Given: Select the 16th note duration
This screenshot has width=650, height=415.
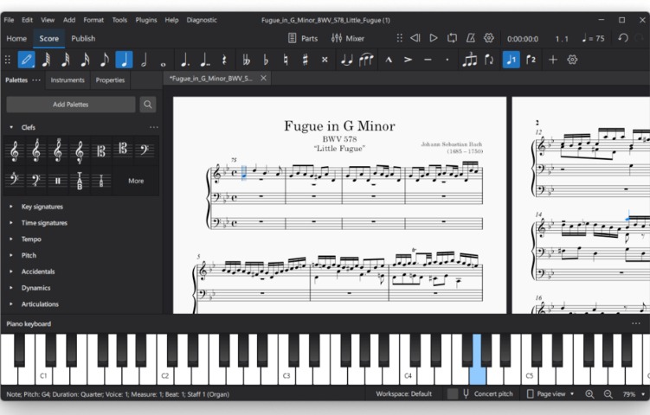Looking at the screenshot, I should click(85, 60).
